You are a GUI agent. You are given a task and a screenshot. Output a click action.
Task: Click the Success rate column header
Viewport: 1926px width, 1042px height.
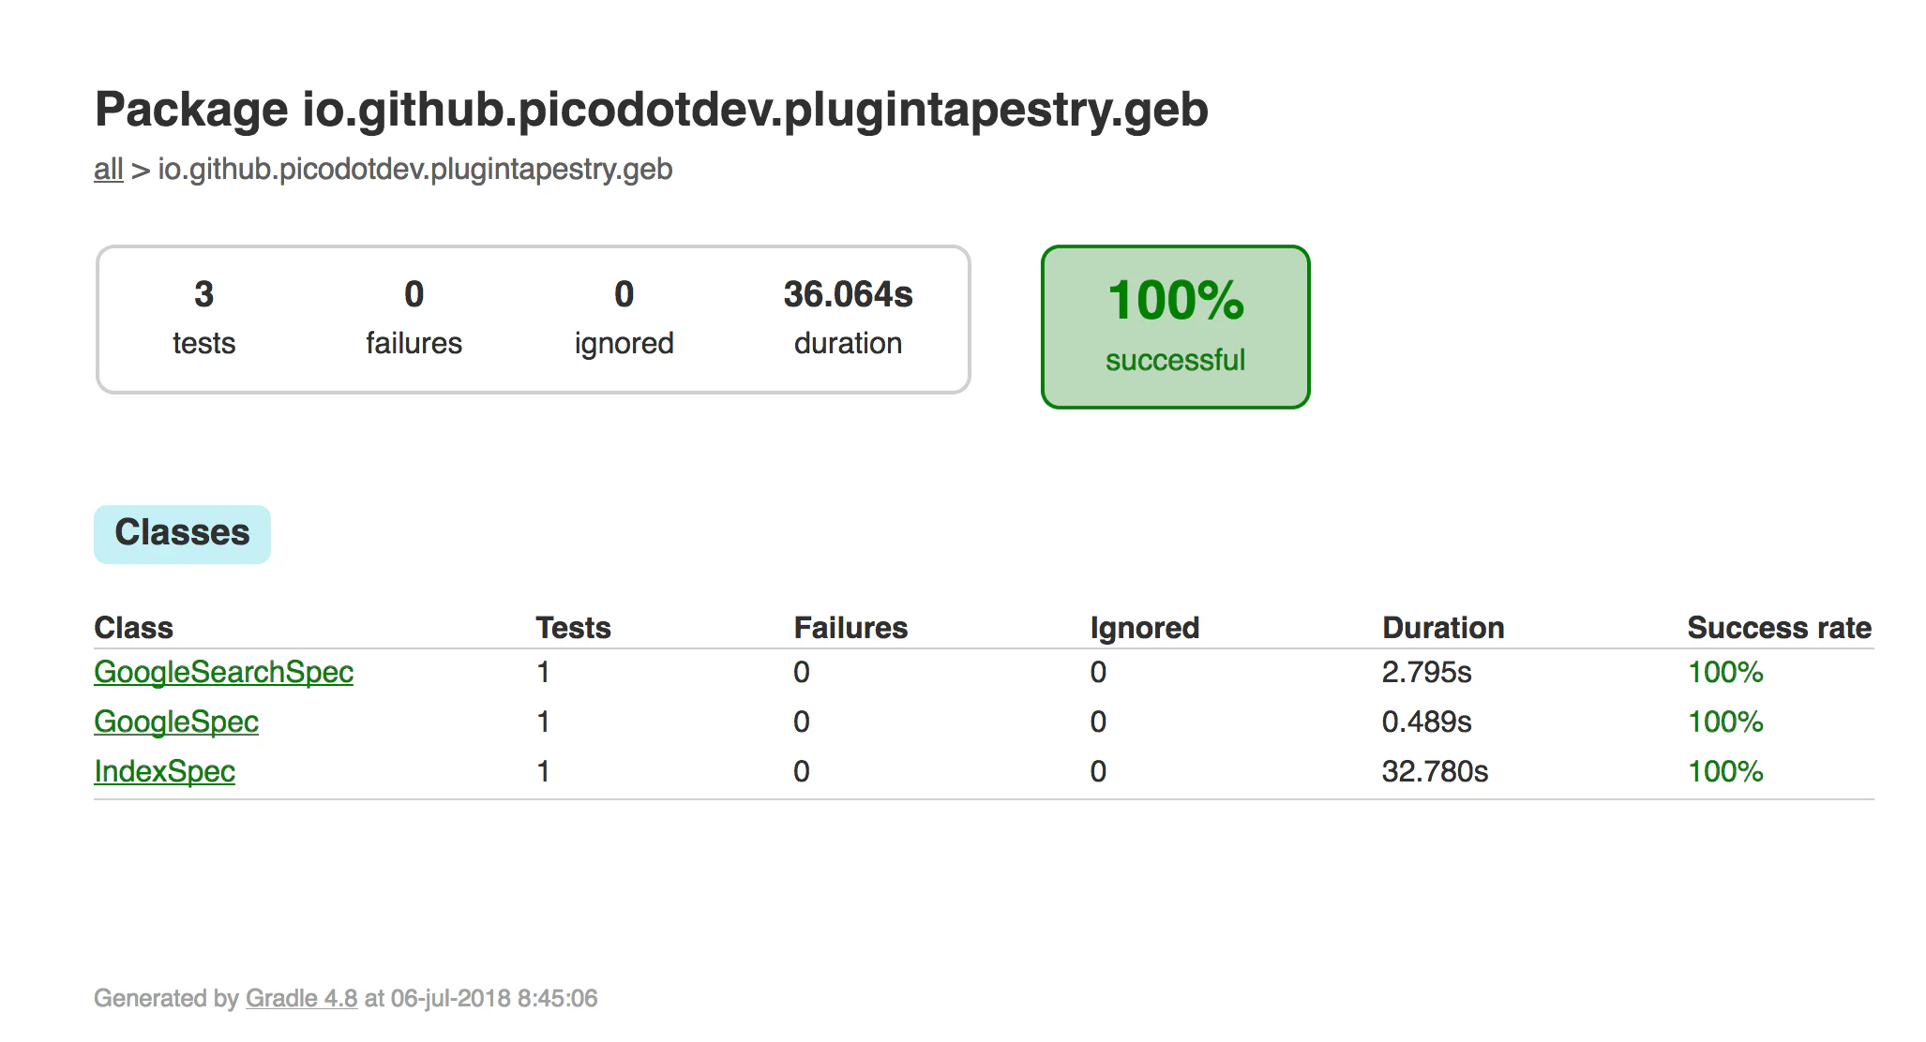point(1779,628)
